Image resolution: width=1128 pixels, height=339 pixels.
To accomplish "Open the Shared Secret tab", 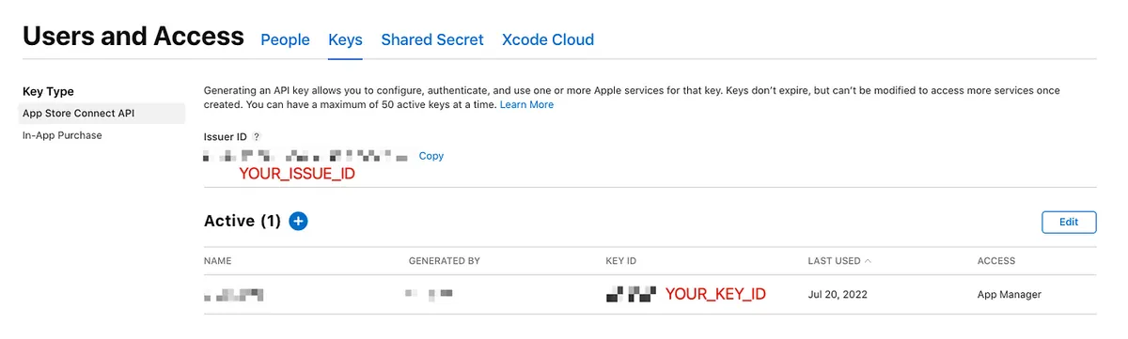I will (432, 39).
